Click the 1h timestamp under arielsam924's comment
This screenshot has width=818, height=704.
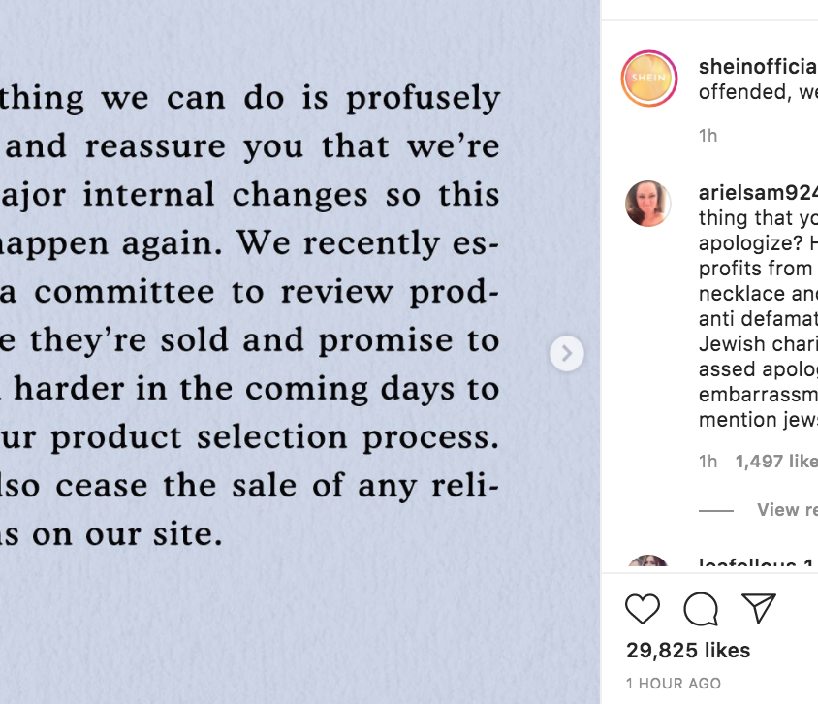click(708, 462)
